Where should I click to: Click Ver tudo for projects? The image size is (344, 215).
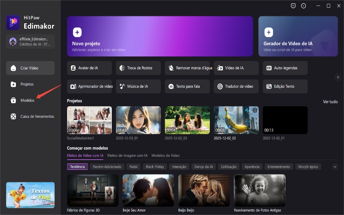330,101
